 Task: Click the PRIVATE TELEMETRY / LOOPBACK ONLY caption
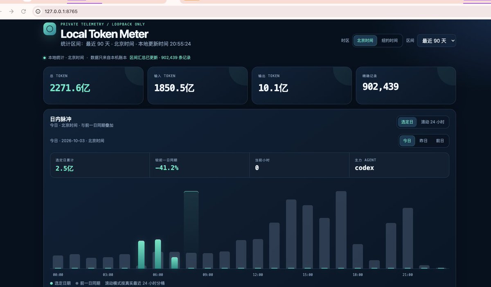103,24
